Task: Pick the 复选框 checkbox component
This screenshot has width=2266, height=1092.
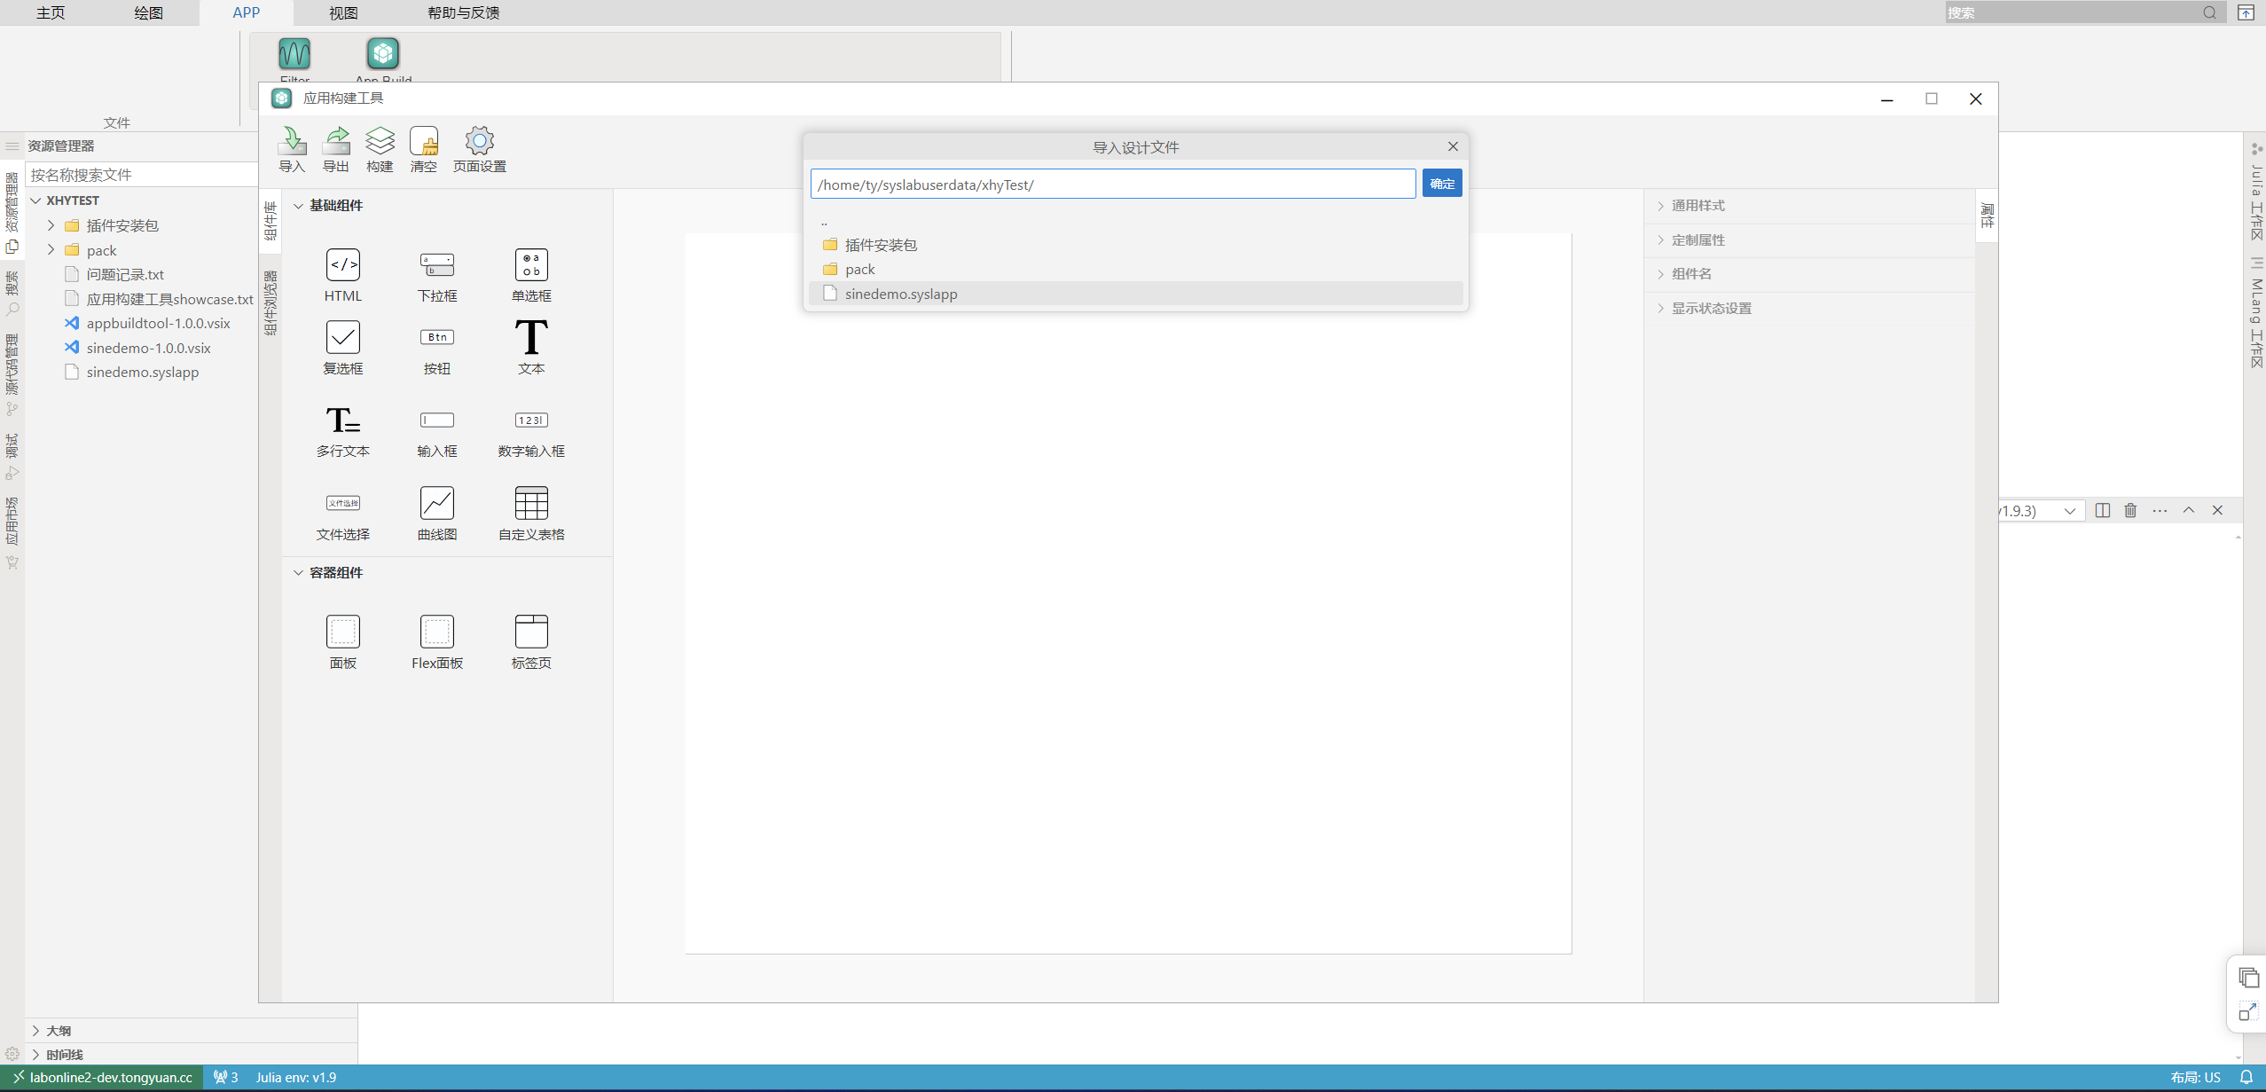Action: [x=343, y=338]
